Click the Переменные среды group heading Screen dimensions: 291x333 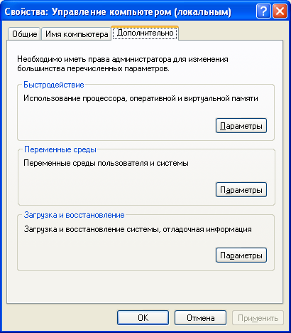click(60, 149)
